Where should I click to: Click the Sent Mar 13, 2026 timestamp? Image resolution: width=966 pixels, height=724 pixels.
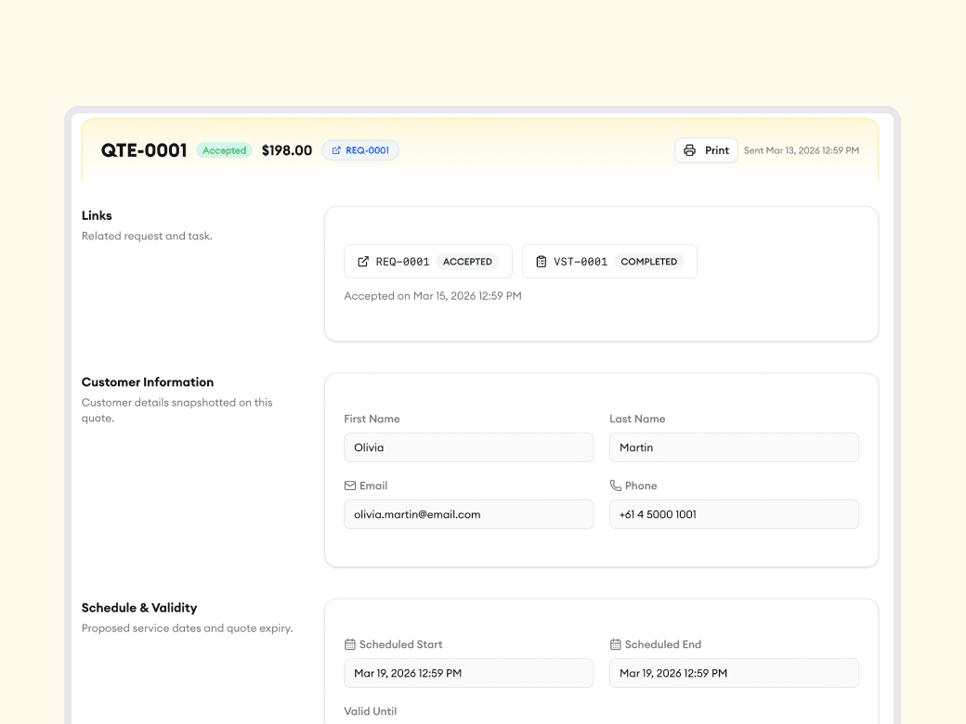[x=801, y=150]
